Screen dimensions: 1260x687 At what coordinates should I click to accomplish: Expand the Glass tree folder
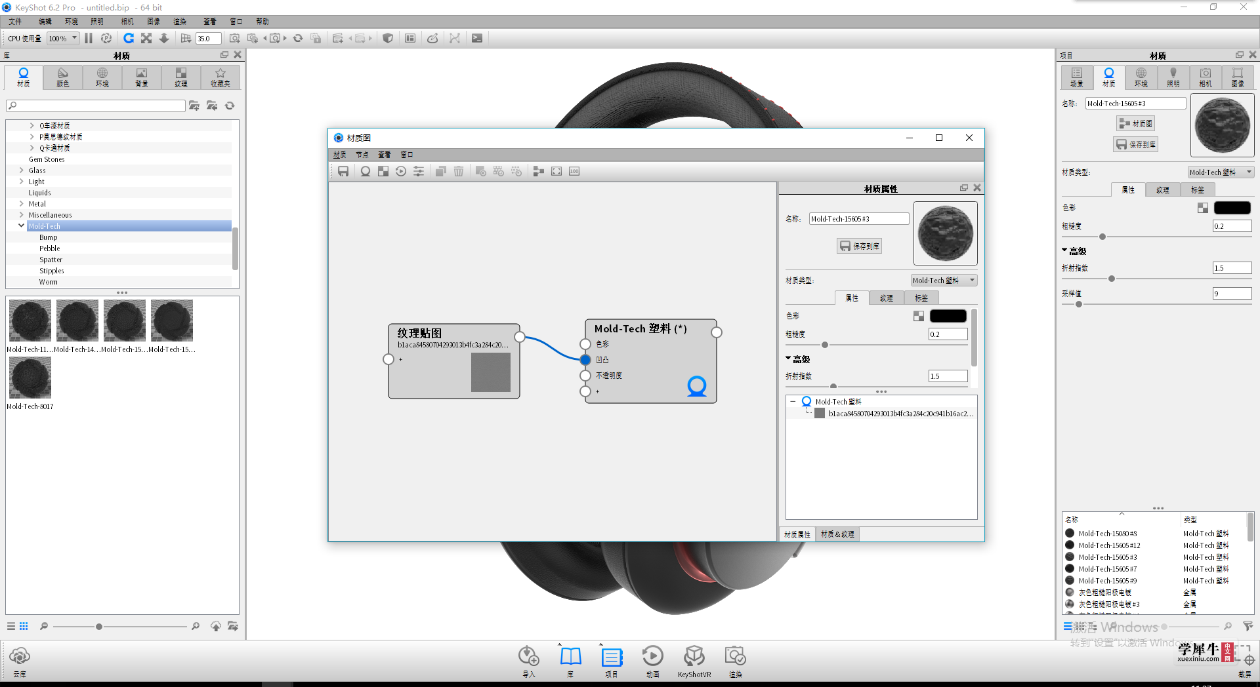point(22,170)
